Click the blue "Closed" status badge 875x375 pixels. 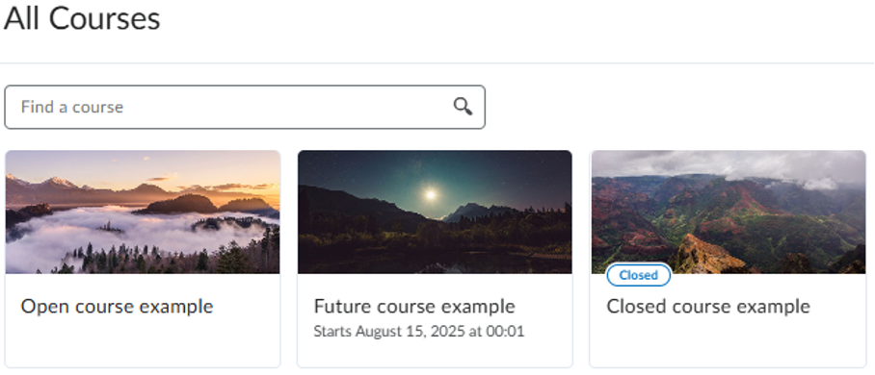(638, 275)
